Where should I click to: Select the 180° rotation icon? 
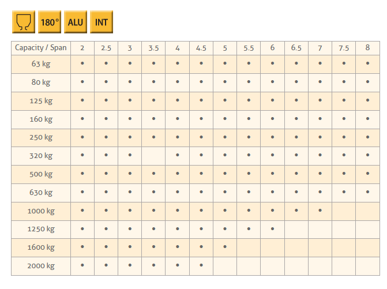(x=50, y=22)
